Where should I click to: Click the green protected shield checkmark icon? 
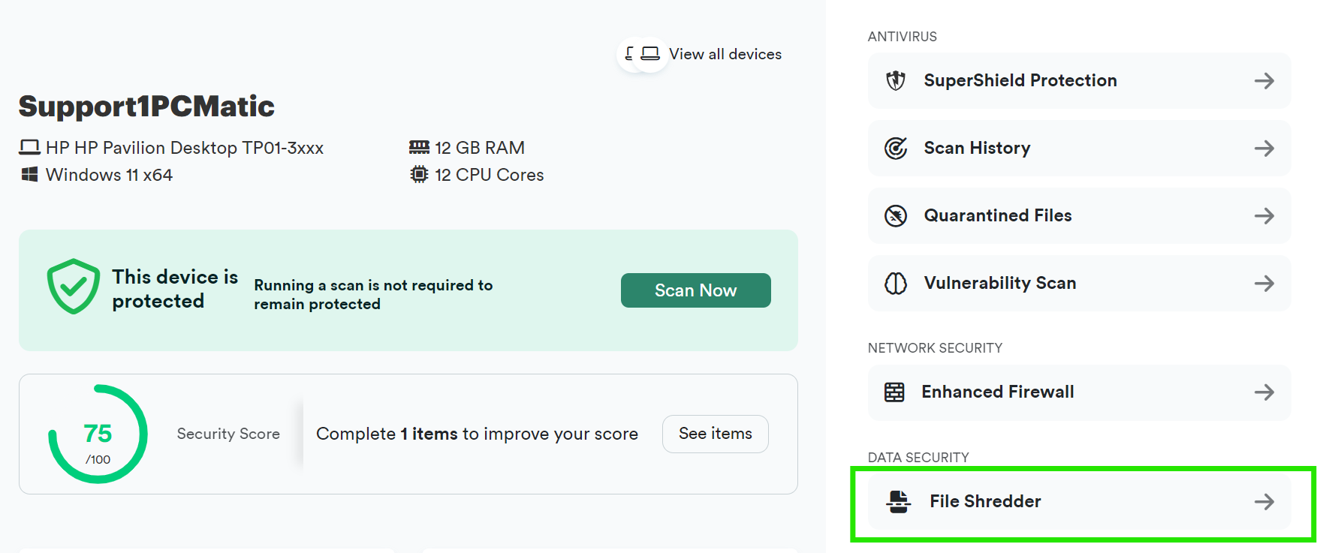(73, 287)
